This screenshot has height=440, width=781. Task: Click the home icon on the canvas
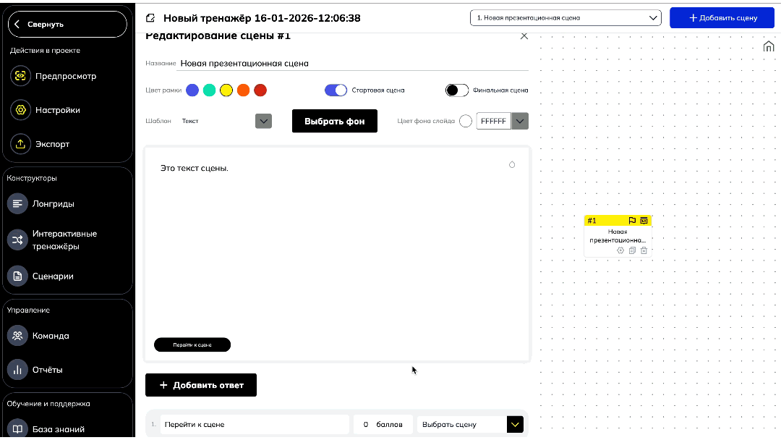(769, 47)
